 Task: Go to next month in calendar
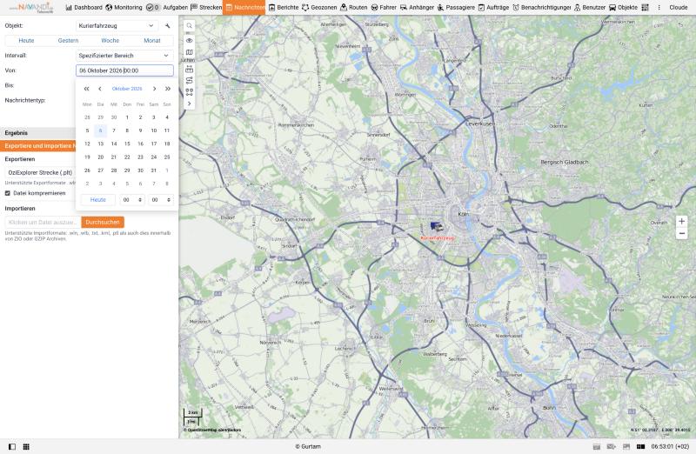(154, 89)
